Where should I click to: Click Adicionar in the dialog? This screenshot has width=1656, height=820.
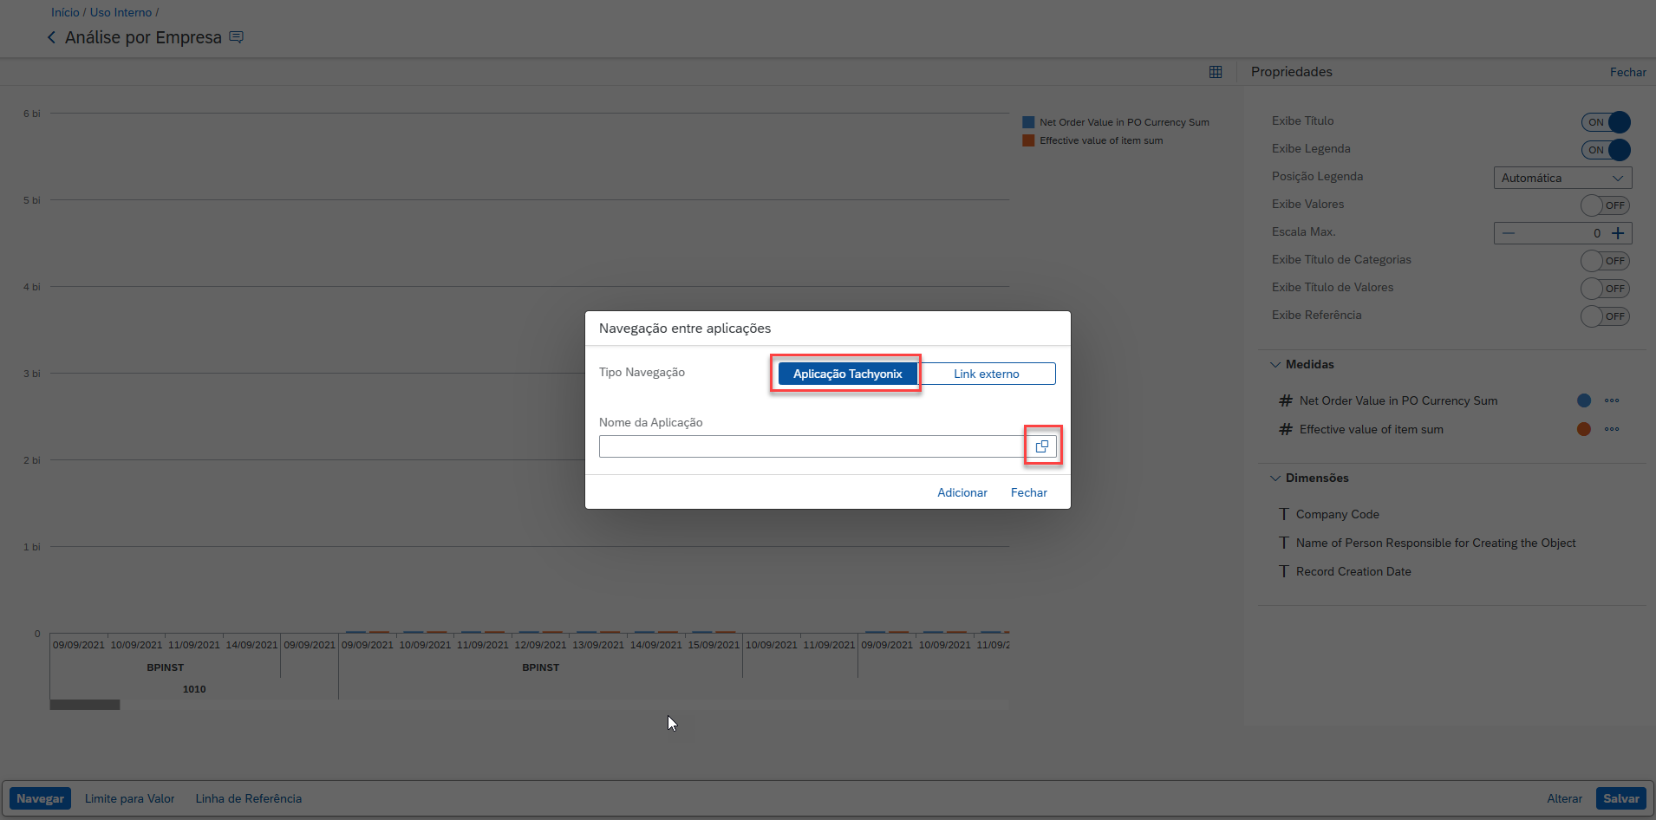point(962,492)
